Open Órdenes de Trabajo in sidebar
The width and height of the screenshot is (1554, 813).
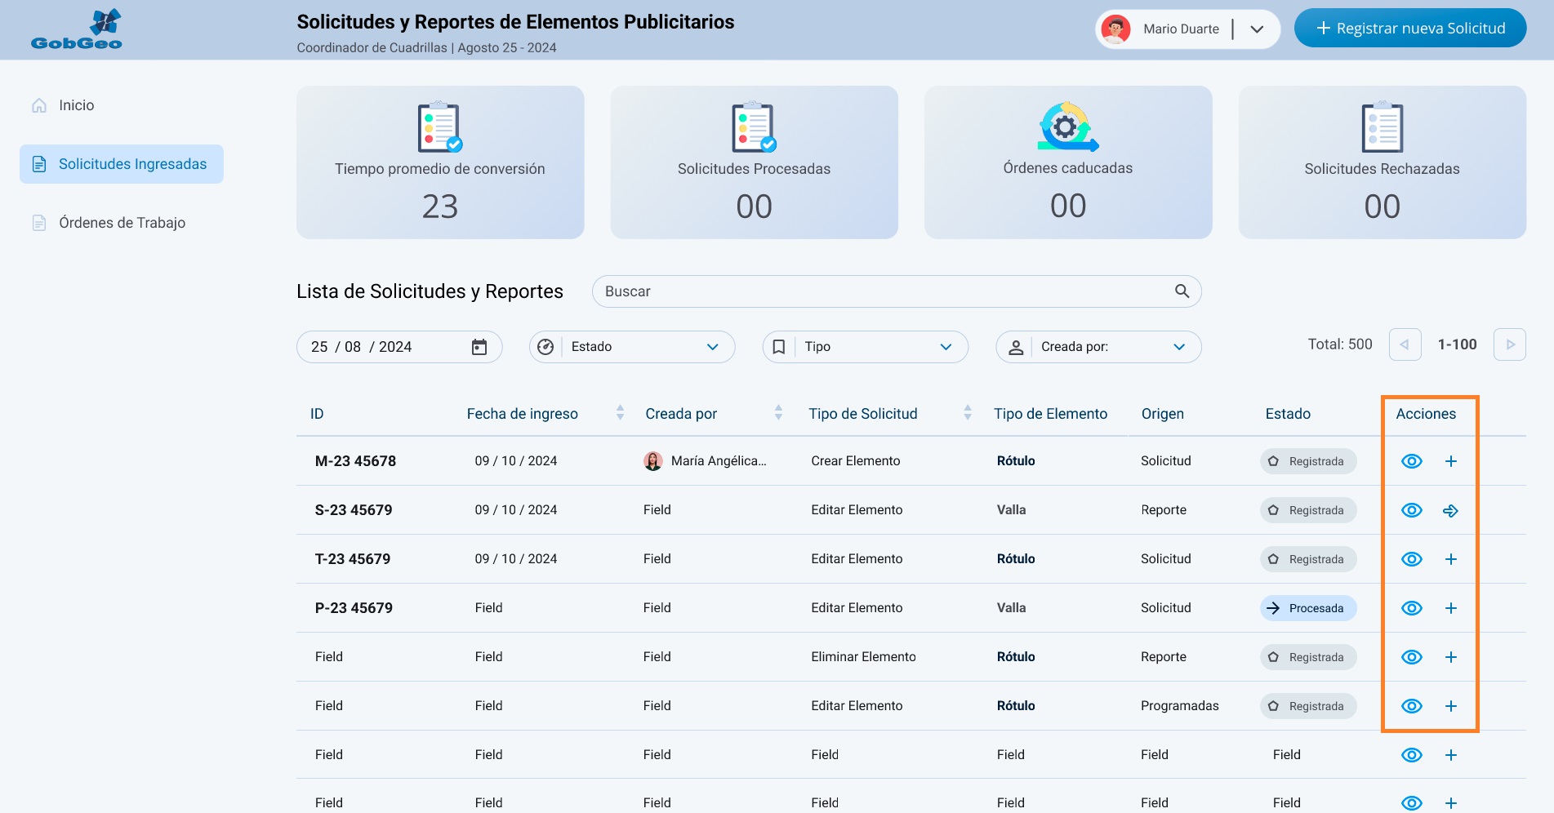tap(122, 223)
